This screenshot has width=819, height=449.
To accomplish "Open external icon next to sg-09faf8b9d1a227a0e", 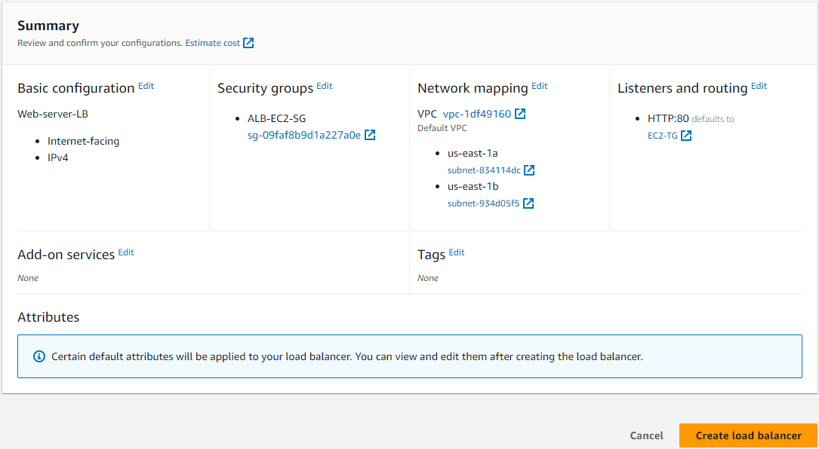I will point(370,135).
